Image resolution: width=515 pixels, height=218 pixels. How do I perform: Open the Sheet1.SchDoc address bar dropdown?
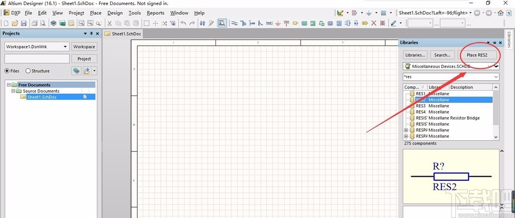(470, 13)
